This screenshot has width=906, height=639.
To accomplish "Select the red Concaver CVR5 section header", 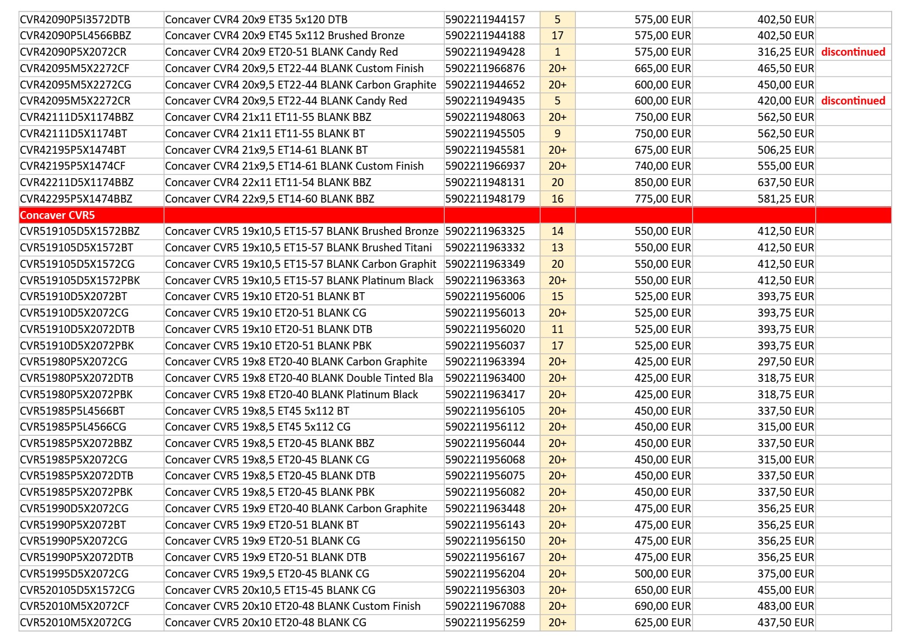I will tap(455, 215).
